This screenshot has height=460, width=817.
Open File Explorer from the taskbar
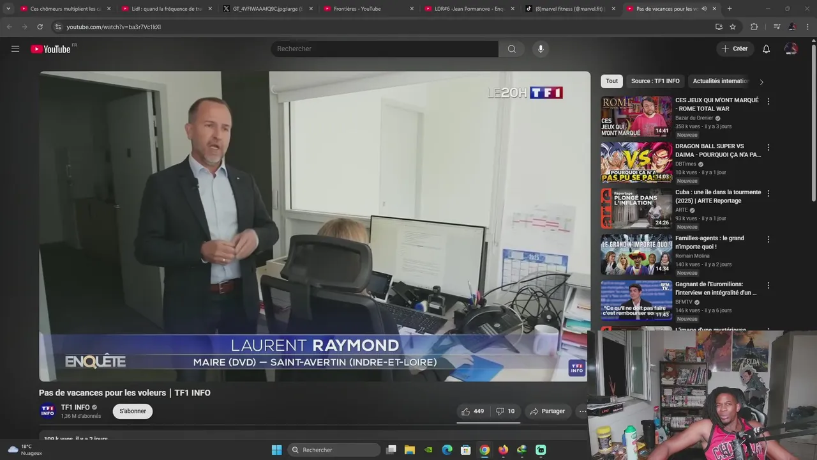click(410, 450)
